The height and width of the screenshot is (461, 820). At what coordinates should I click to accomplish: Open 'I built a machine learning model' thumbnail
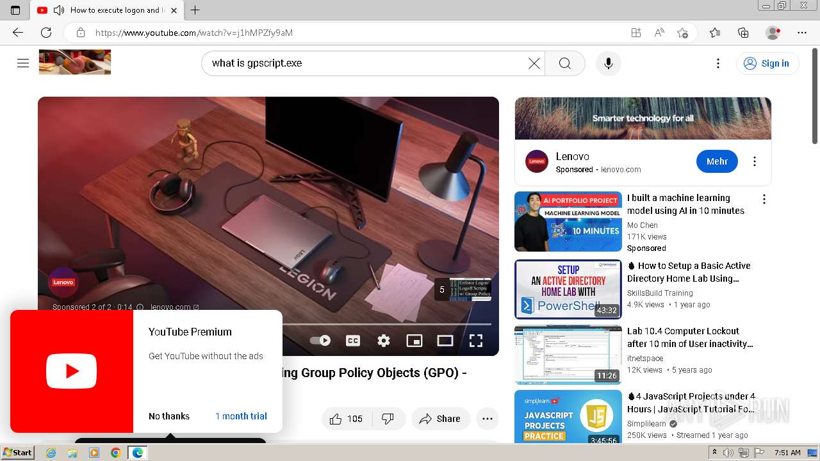[568, 222]
